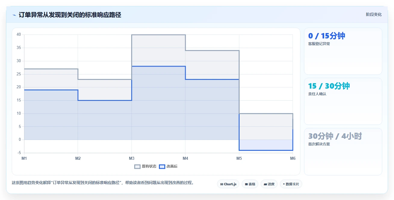This screenshot has height=200, width=394.
Task: Toggle the 改善后 legend entry
Action: pos(168,166)
